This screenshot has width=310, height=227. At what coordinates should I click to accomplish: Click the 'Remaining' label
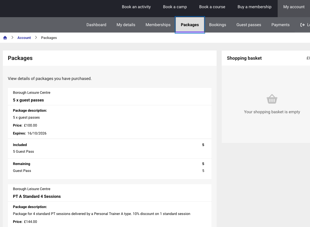(22, 164)
